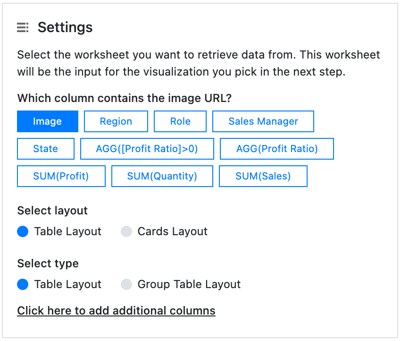This screenshot has width=401, height=341.
Task: Select the Sales Manager column button
Action: point(263,121)
